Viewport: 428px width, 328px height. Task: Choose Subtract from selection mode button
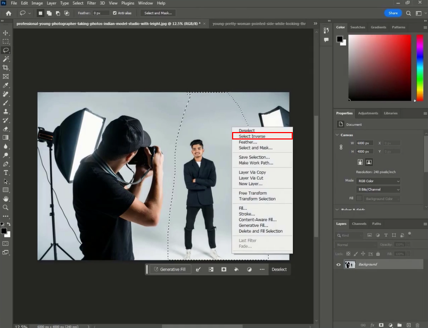[58, 13]
